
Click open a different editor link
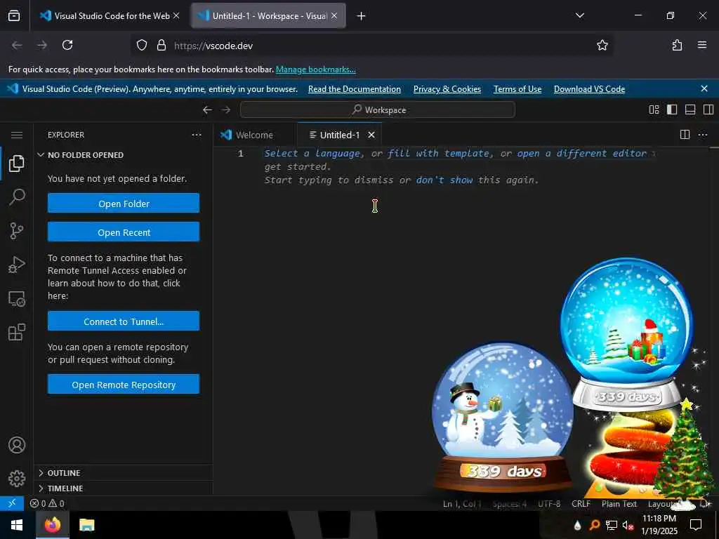click(582, 154)
